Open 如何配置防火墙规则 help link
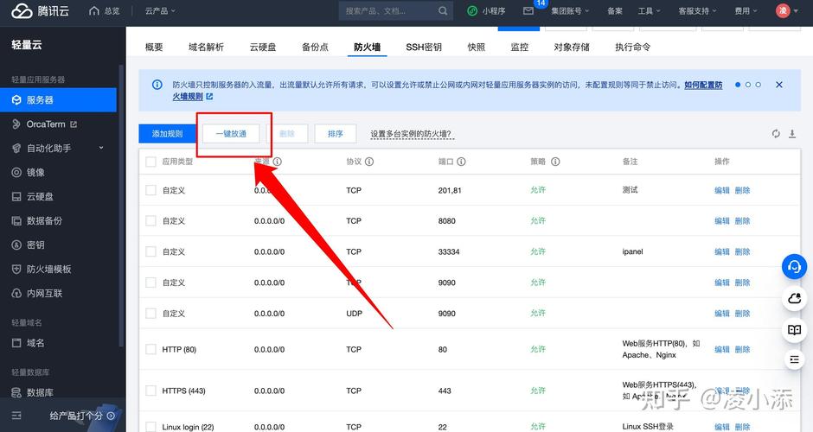This screenshot has width=813, height=432. click(x=703, y=85)
